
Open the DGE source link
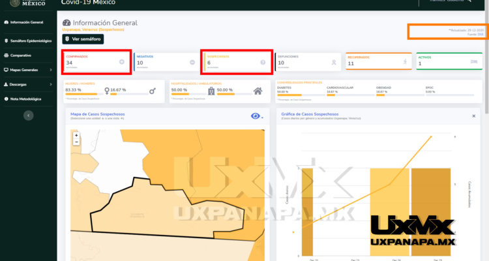tap(481, 35)
